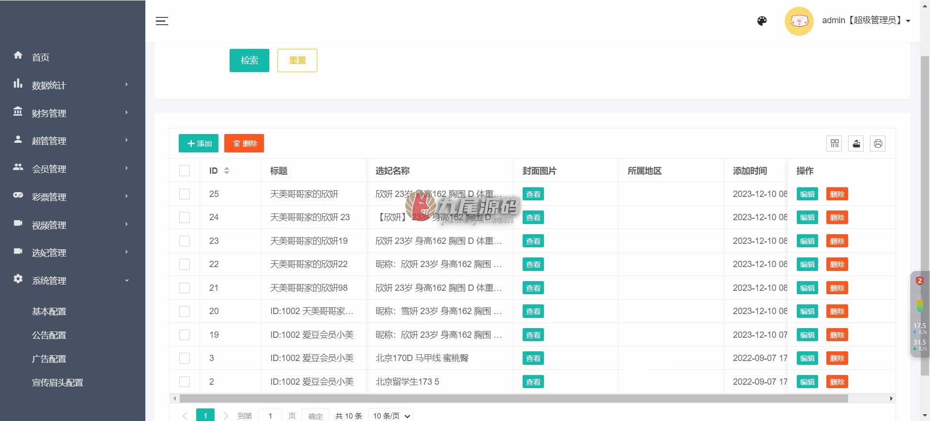Check the row with ID 24

185,218
